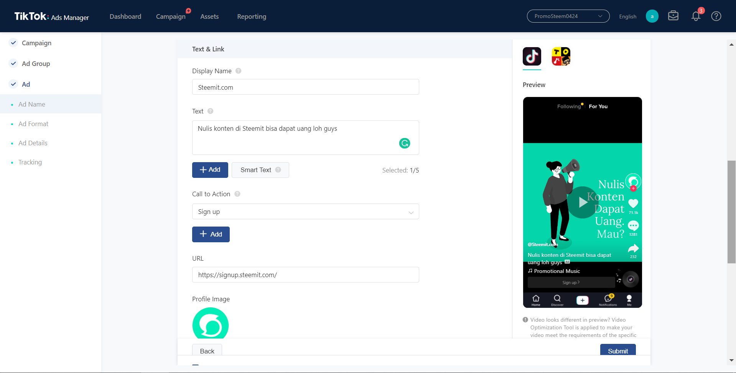Click the URL input field
The height and width of the screenshot is (373, 736).
[305, 275]
